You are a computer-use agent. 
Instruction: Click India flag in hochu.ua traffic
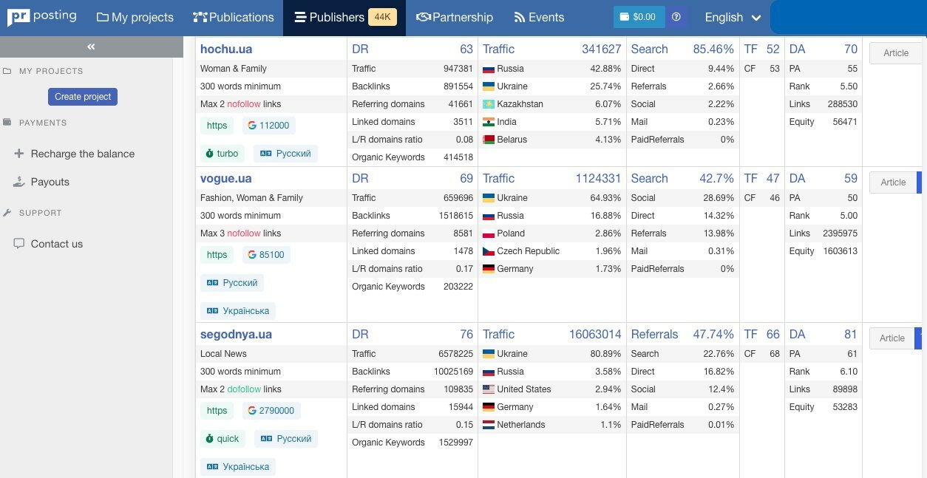pyautogui.click(x=488, y=122)
